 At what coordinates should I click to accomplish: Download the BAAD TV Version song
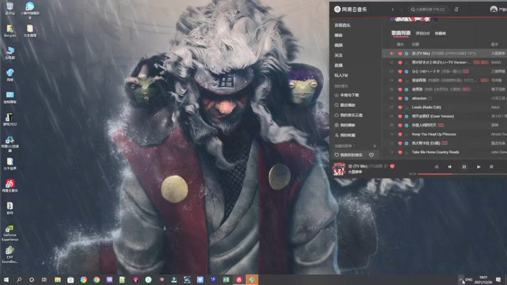[x=406, y=63]
